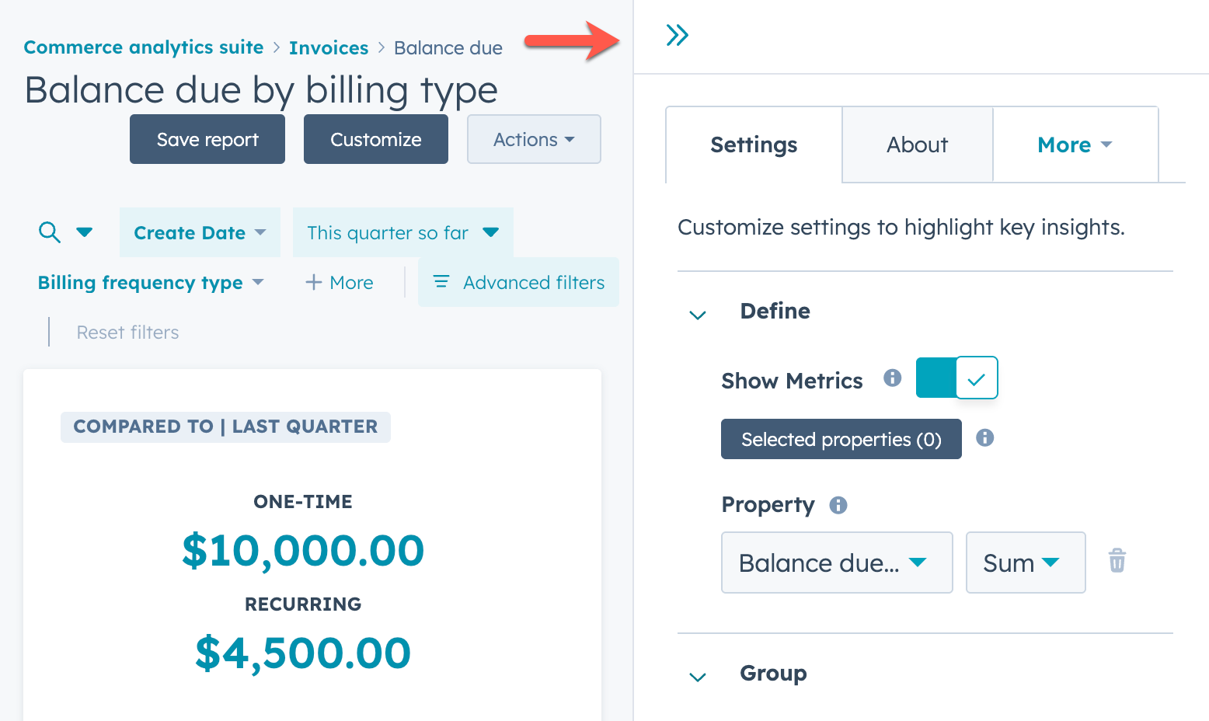The height and width of the screenshot is (721, 1209).
Task: Click the RECURRING label
Action: pos(303,604)
